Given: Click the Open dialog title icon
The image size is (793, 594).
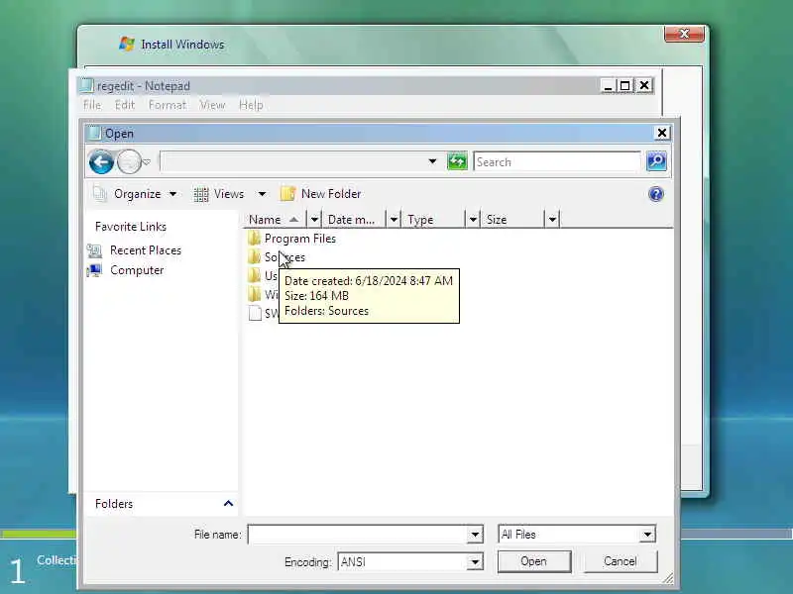Looking at the screenshot, I should (x=94, y=133).
